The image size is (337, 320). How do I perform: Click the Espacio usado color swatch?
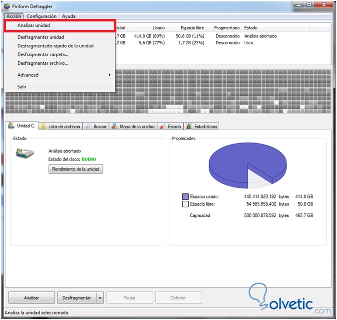[x=185, y=196]
